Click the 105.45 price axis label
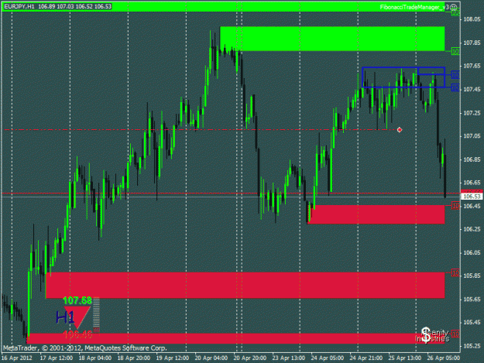484x363 pixels. (472, 322)
